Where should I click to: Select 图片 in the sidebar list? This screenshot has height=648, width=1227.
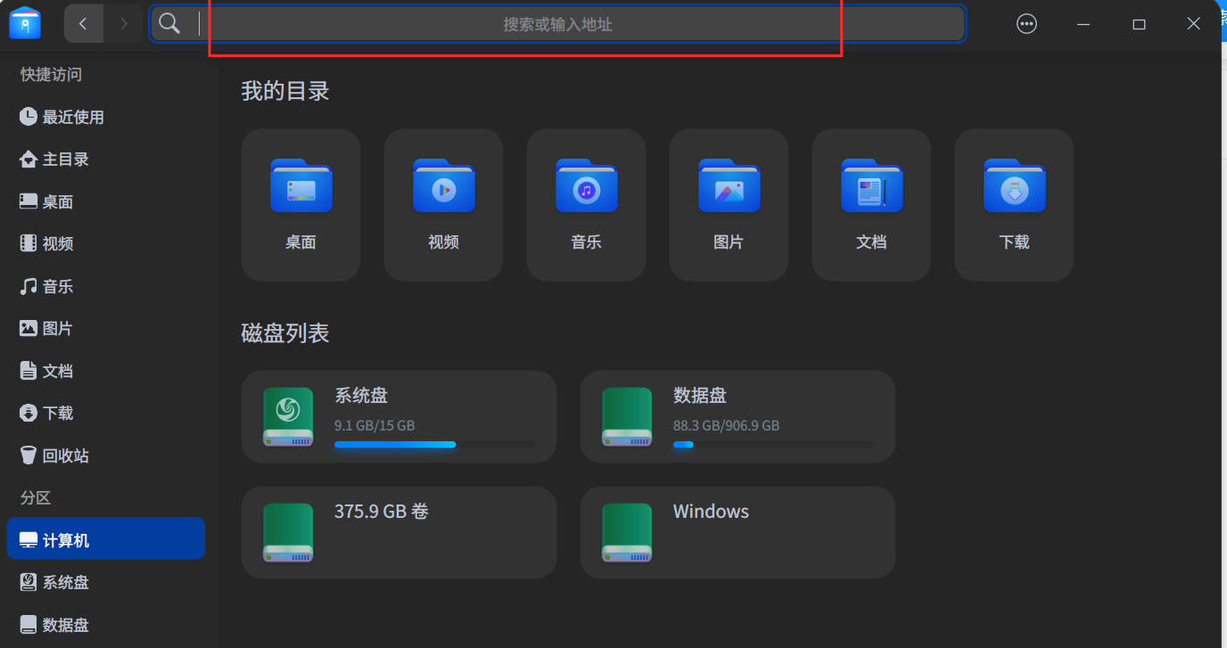point(106,328)
